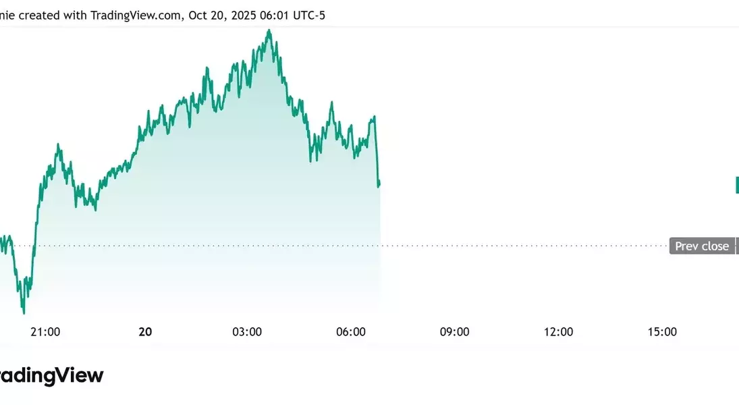The height and width of the screenshot is (405, 739).
Task: Select the 09:00 time axis label
Action: (x=454, y=331)
